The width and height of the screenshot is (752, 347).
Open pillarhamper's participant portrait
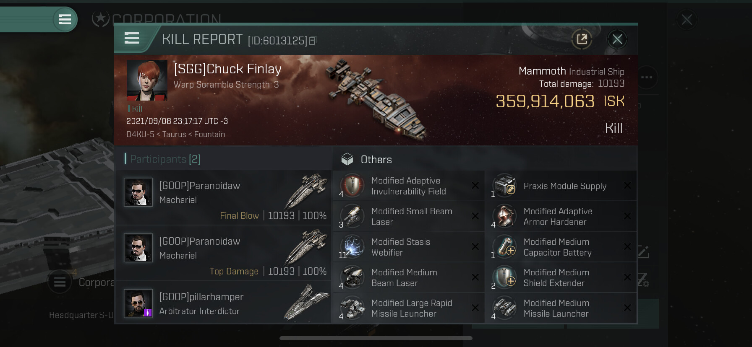[x=138, y=303]
